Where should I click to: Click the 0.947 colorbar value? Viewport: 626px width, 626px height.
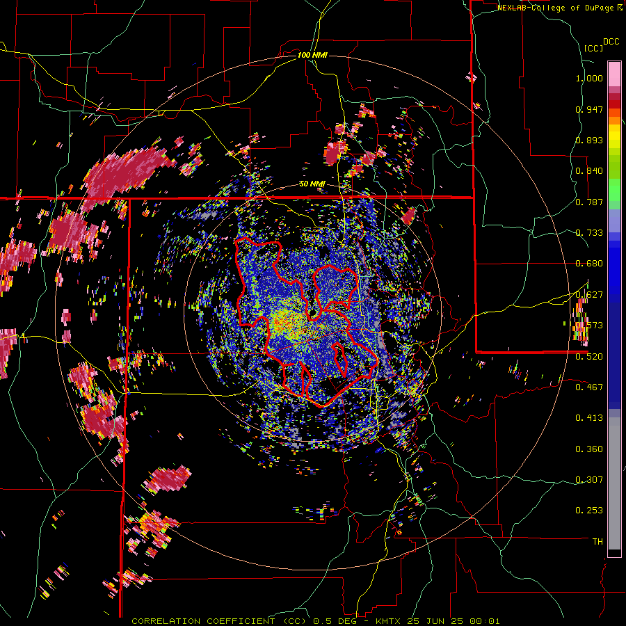click(589, 109)
